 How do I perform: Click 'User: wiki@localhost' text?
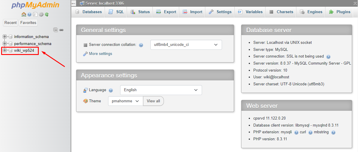[x=271, y=77]
